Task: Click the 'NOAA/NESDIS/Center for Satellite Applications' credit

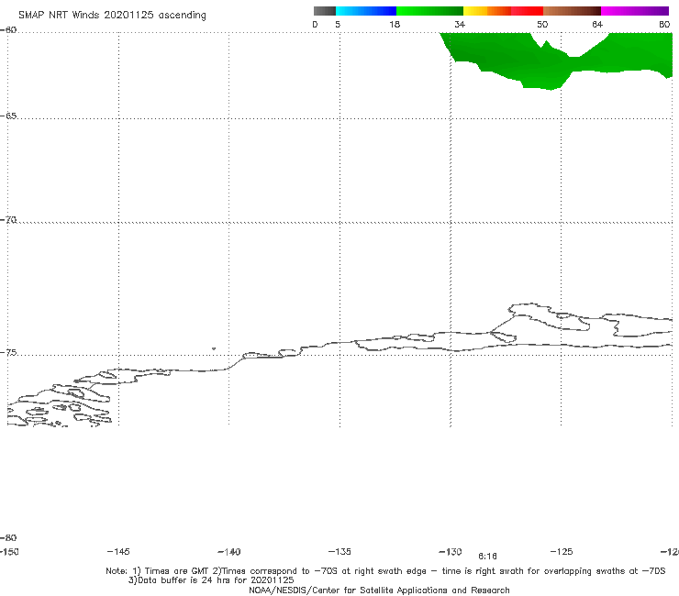Action: point(379,590)
